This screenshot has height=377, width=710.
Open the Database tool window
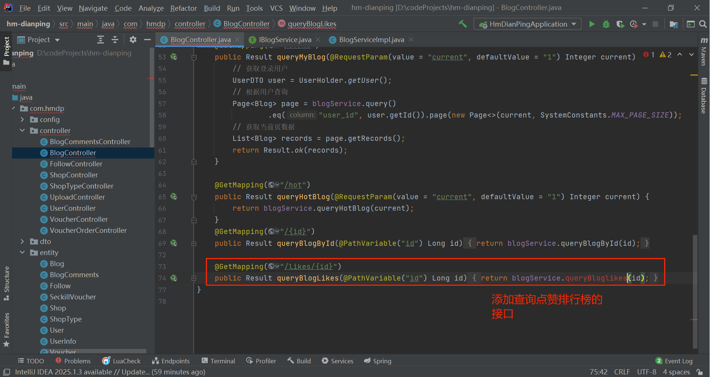(704, 96)
